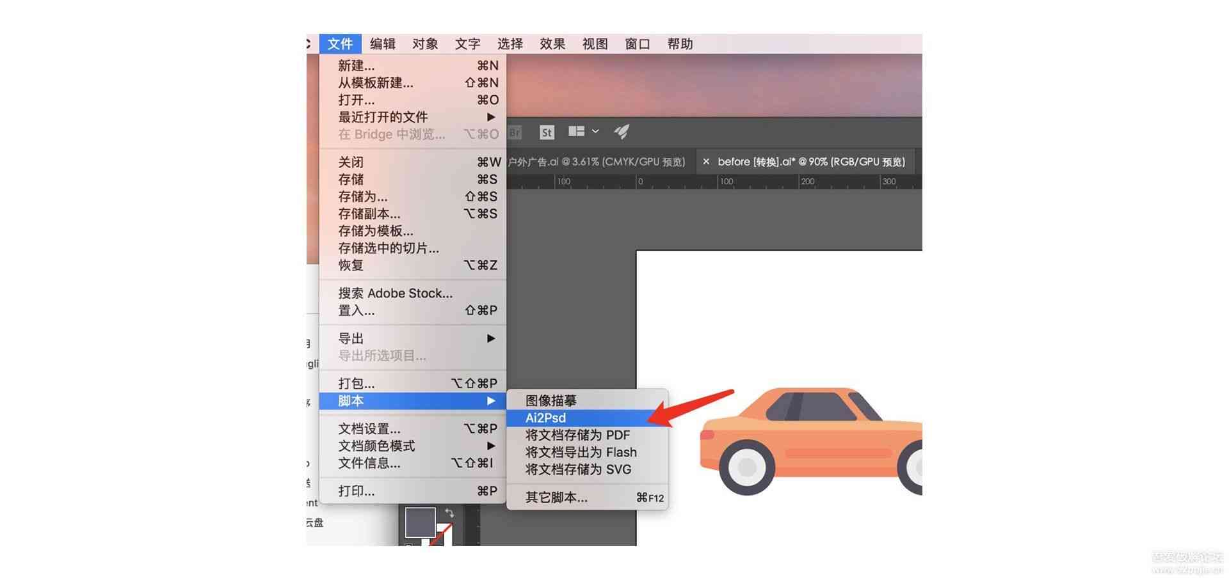1229x580 pixels.
Task: Open the 窗口 menu
Action: 638,43
